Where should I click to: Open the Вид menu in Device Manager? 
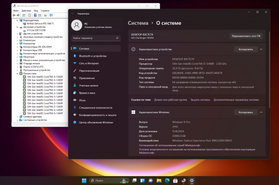36,10
